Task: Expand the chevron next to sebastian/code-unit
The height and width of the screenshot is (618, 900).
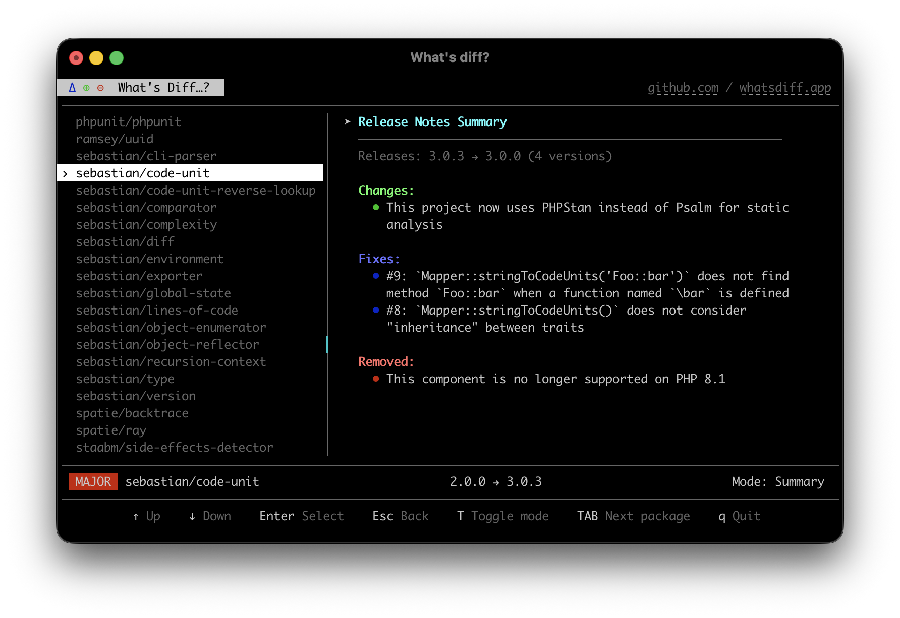Action: pos(65,173)
